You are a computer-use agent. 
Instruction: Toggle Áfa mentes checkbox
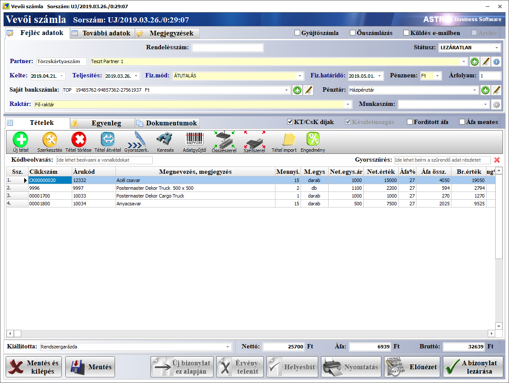(462, 122)
